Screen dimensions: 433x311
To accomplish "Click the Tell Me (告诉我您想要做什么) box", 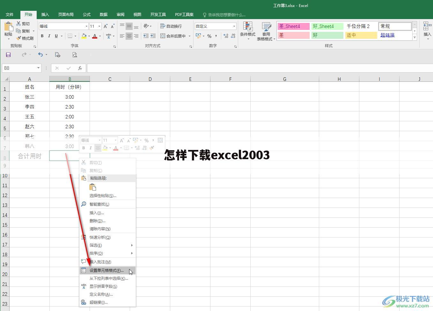I will (224, 15).
